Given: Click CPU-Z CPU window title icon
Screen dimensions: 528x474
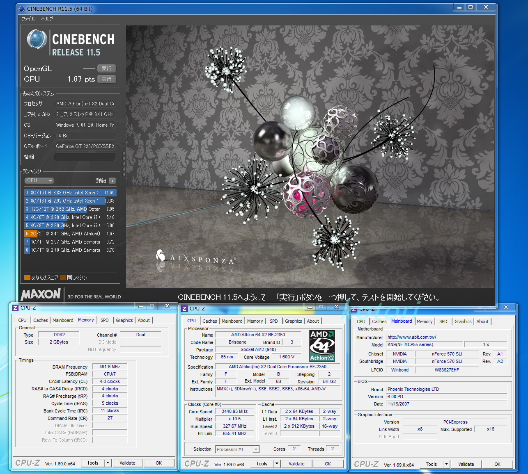Looking at the screenshot, I should click(184, 309).
